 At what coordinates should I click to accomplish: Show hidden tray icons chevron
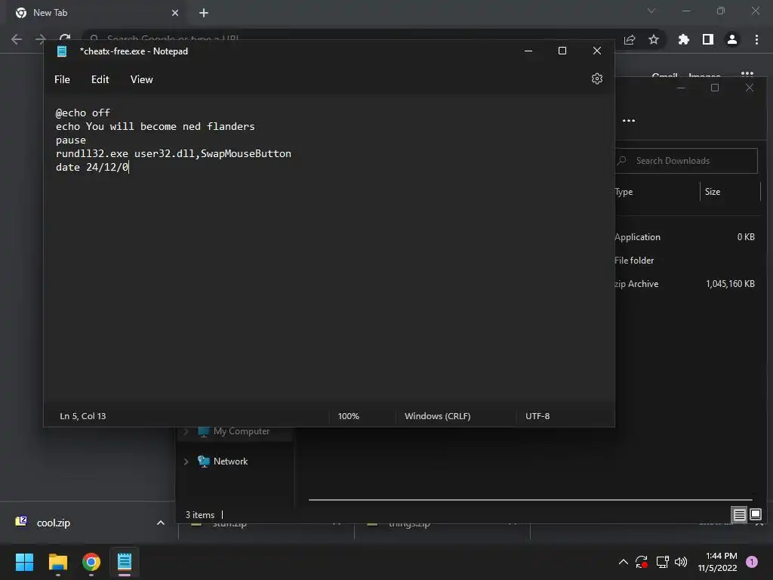click(x=623, y=562)
